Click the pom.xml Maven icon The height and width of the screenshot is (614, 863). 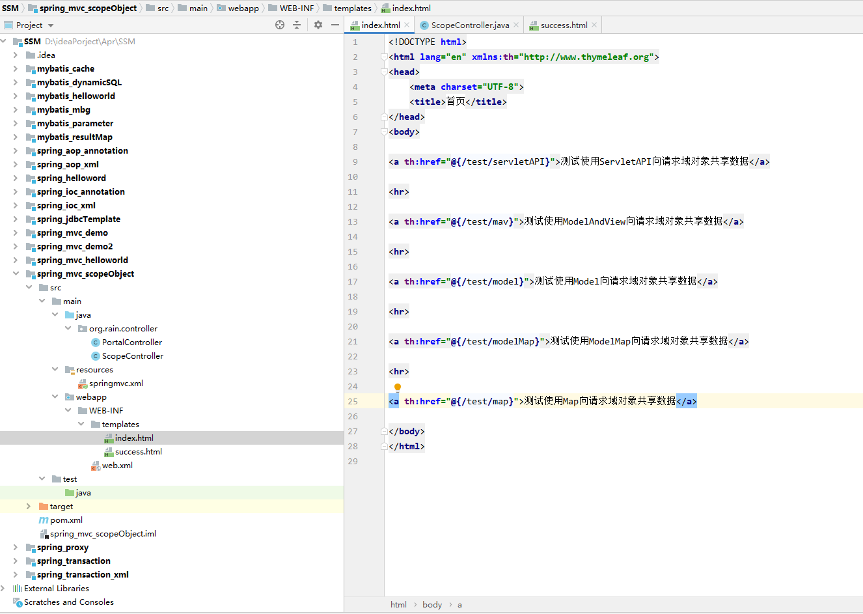[44, 520]
